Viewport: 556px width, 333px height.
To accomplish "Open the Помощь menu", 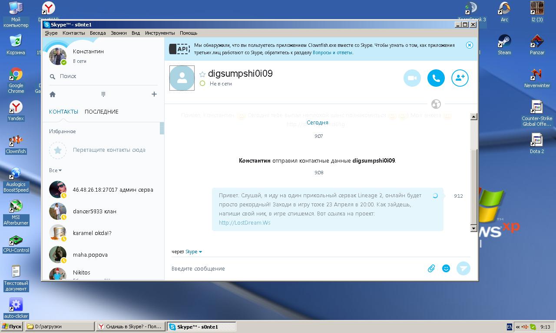I will tap(189, 33).
